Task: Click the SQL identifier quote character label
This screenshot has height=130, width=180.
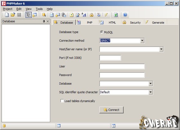Action: 78,92
